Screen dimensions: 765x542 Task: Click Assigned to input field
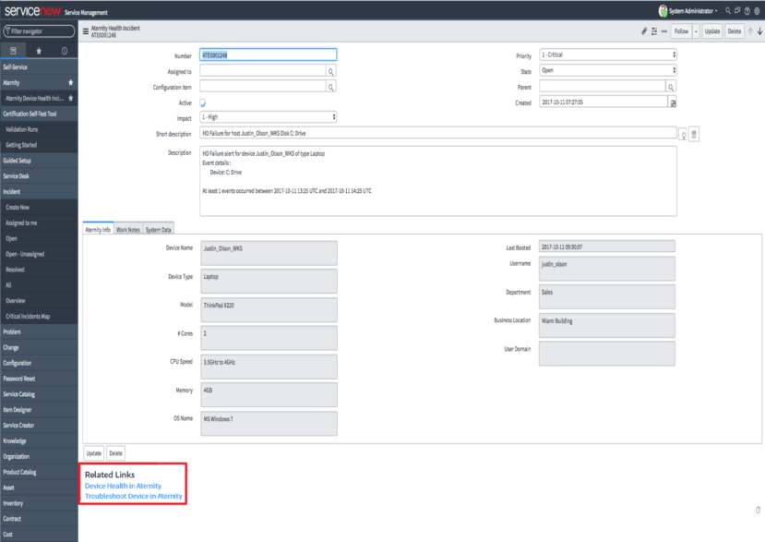[x=262, y=72]
